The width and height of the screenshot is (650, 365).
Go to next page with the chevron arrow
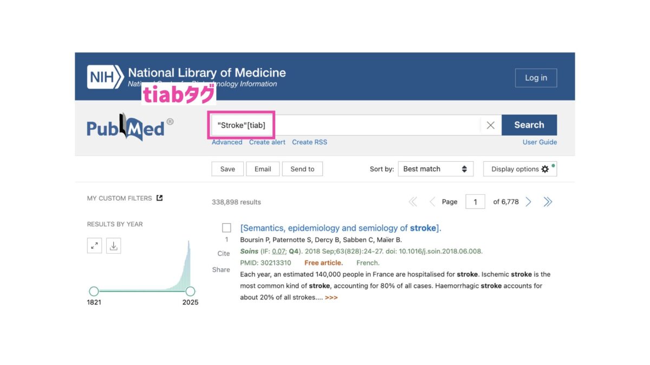528,202
